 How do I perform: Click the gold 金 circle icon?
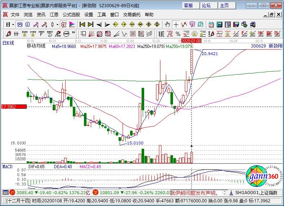(x=194, y=33)
